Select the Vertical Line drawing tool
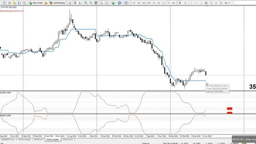This screenshot has width=256, height=144. (x=191, y=3)
